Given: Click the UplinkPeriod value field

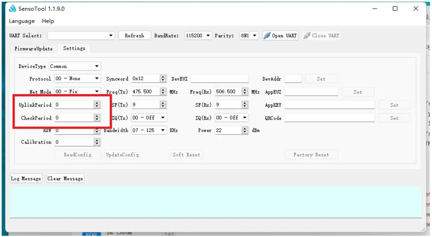Looking at the screenshot, I should pos(74,105).
